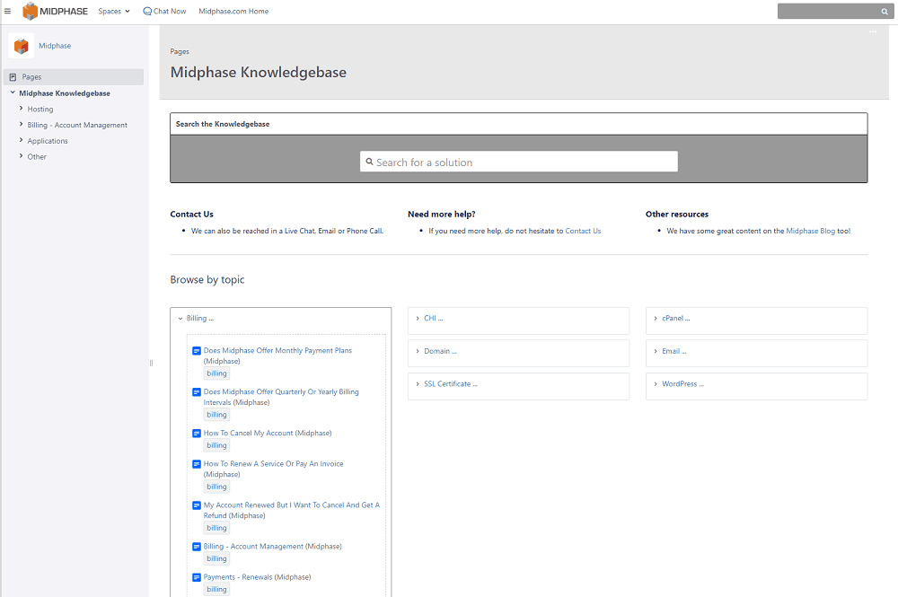Open 'Payments - Renewals' article
The image size is (898, 597).
point(238,577)
